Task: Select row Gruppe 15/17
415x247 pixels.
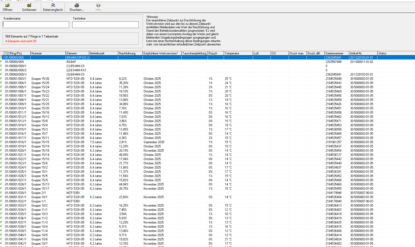Action: coord(207,189)
